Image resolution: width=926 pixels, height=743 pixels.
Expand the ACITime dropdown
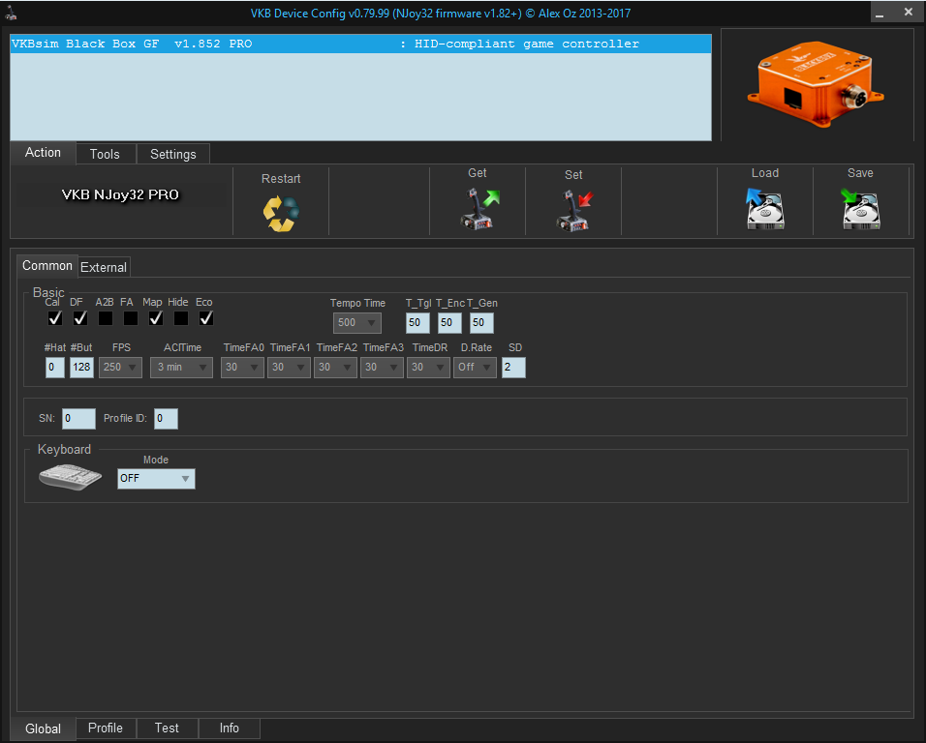point(181,368)
